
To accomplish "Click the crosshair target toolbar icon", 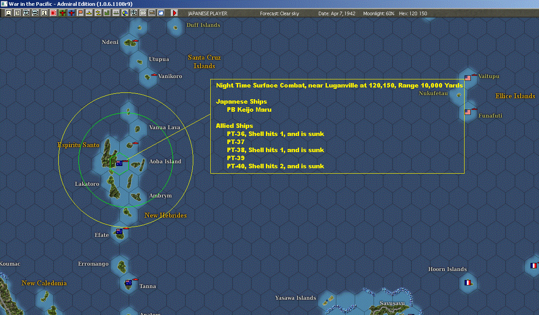I will (x=134, y=13).
